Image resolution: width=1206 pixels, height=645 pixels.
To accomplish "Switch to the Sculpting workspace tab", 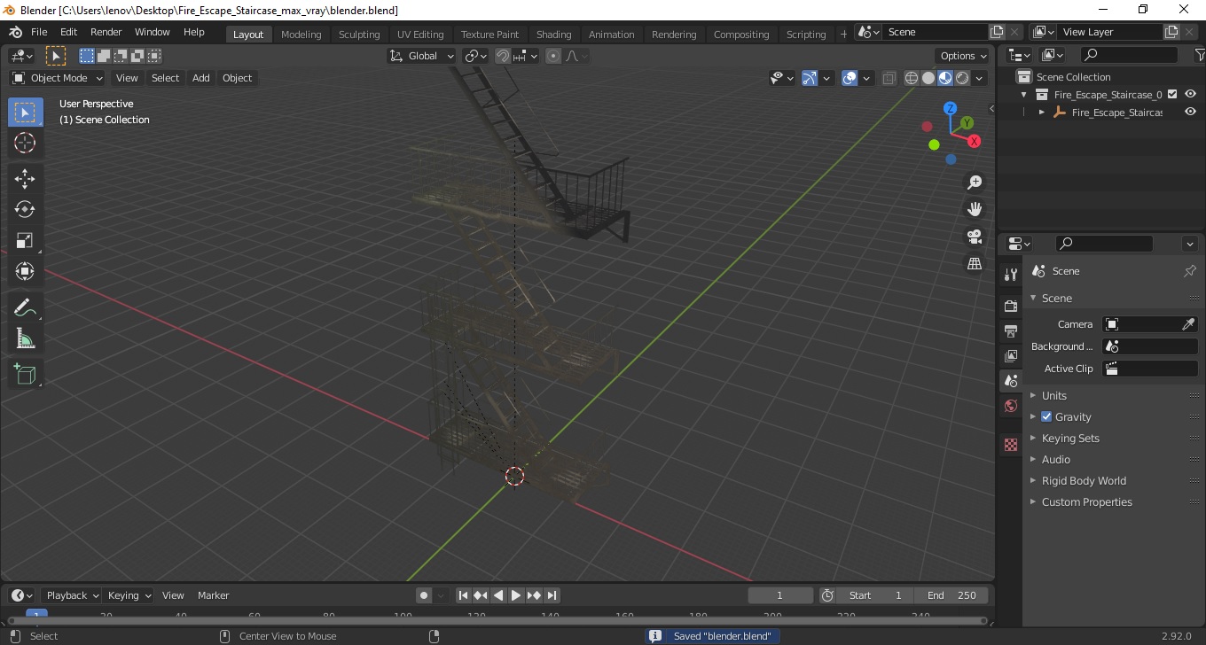I will [x=359, y=35].
